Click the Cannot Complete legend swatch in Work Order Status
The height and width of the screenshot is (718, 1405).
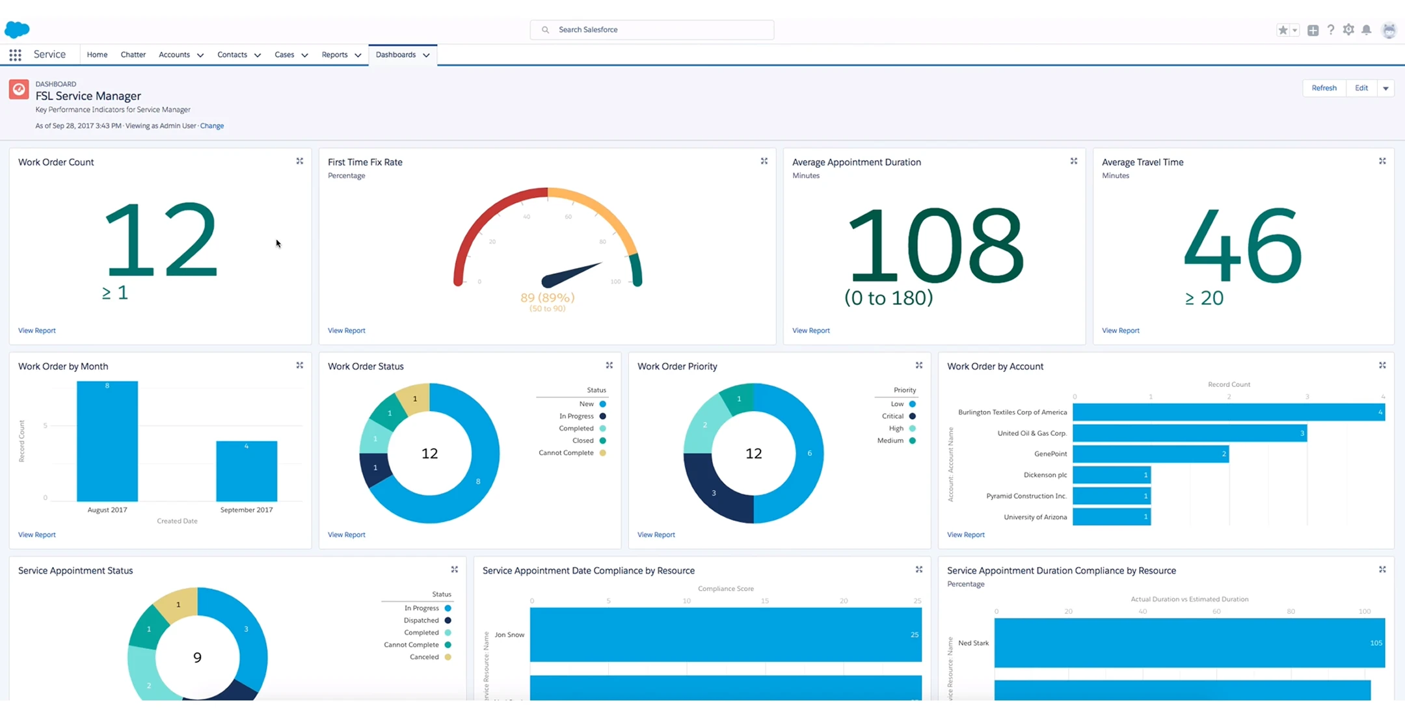602,453
